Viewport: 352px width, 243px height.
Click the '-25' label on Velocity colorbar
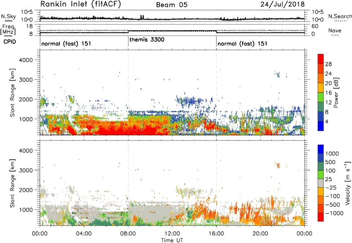[331, 187]
